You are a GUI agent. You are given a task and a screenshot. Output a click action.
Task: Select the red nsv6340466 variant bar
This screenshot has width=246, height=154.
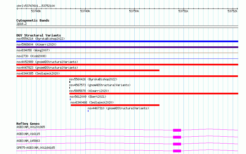click(x=115, y=105)
